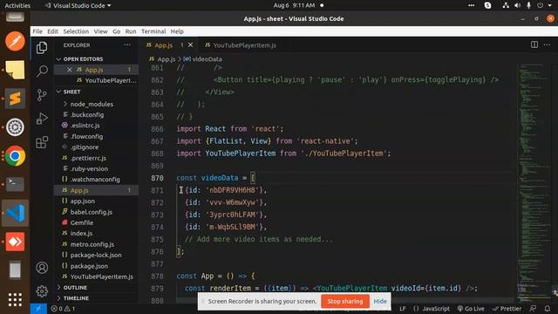Hide the screen sharing notification
The height and width of the screenshot is (314, 558).
(380, 301)
